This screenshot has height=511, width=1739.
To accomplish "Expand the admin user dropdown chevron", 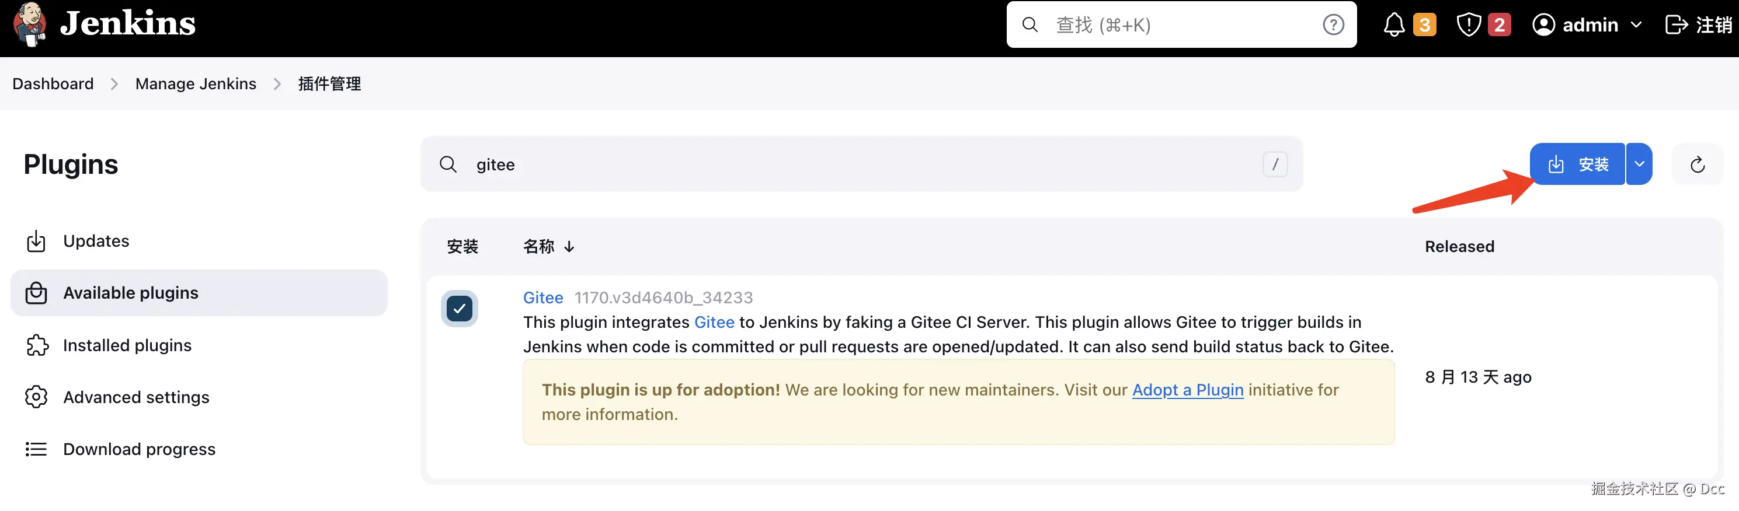I will (1636, 25).
